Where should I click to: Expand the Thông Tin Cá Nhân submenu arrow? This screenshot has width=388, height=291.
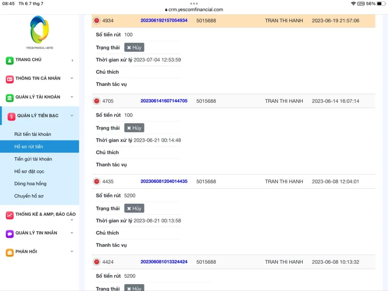tap(72, 79)
